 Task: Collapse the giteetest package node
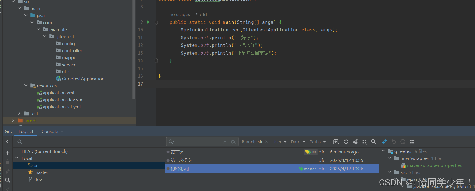tap(45, 36)
